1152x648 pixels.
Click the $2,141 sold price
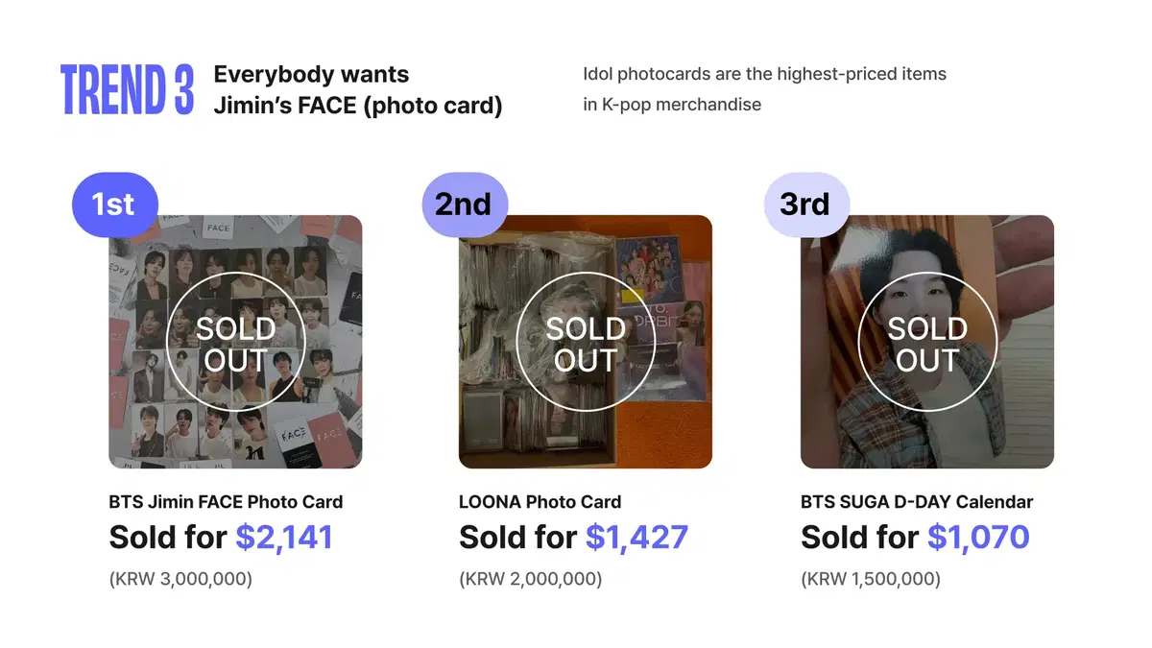(x=284, y=538)
